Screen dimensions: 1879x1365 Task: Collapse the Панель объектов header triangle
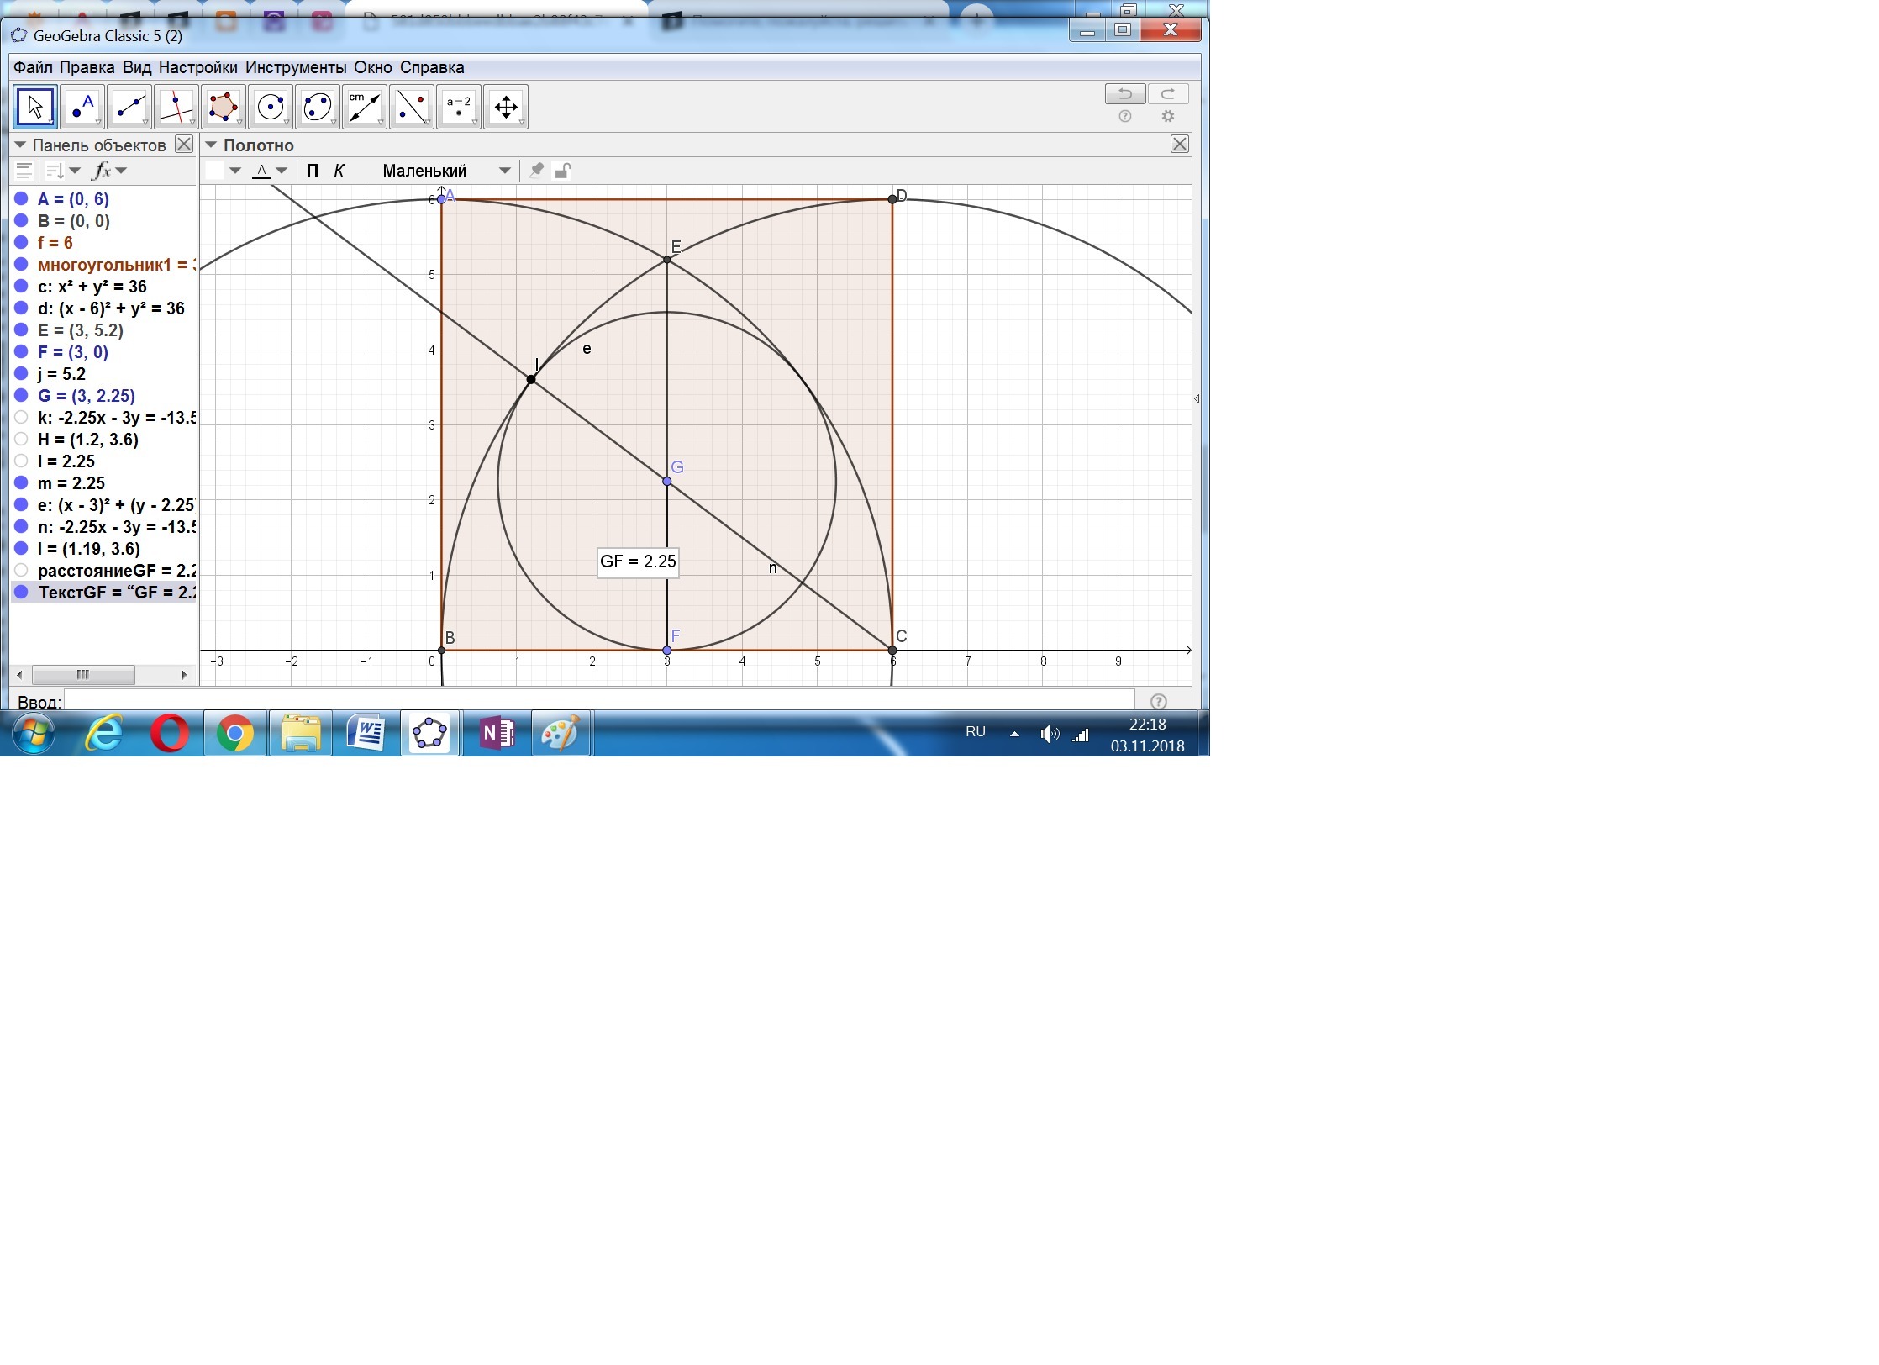coord(20,145)
